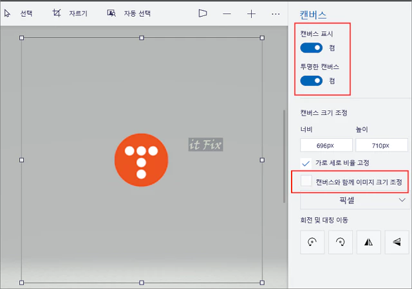Click the orange circle logo on canvas
The width and height of the screenshot is (412, 289).
pos(142,160)
